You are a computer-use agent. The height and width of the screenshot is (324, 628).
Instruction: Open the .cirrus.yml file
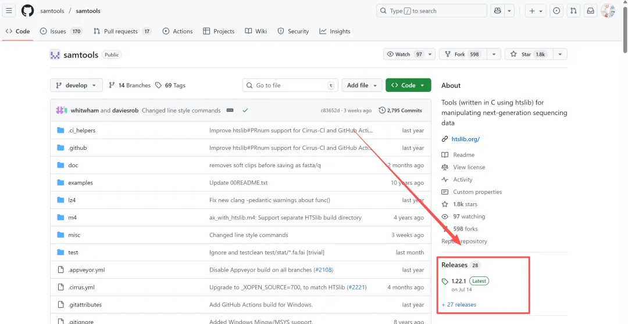[81, 287]
